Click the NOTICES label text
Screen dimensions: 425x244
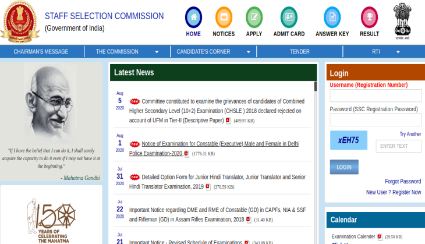(224, 34)
